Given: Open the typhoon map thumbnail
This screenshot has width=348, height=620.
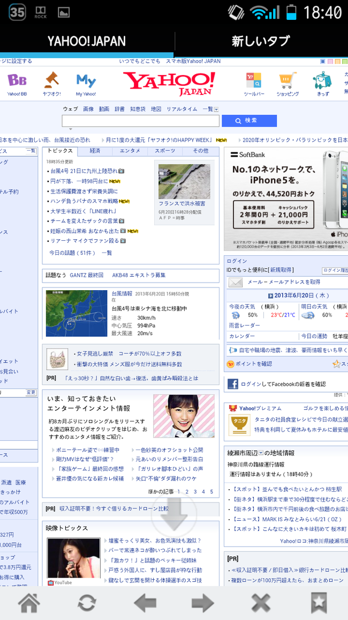Looking at the screenshot, I should (x=77, y=314).
